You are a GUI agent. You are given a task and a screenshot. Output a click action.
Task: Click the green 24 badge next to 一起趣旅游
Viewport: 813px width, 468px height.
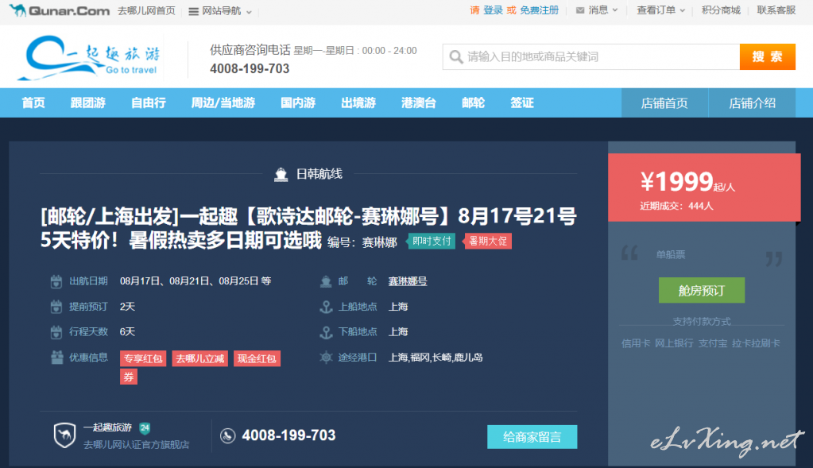coord(145,428)
